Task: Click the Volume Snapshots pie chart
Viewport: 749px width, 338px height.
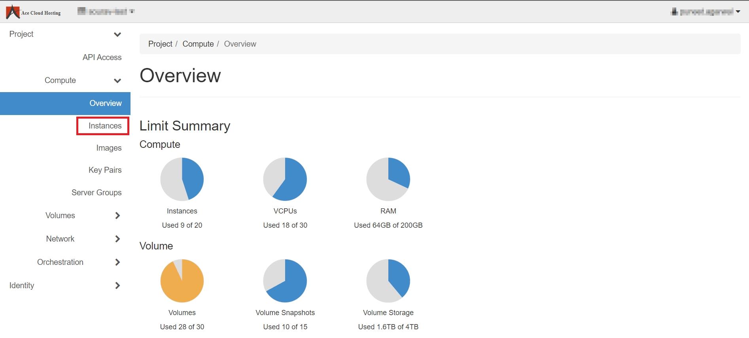Action: 285,281
